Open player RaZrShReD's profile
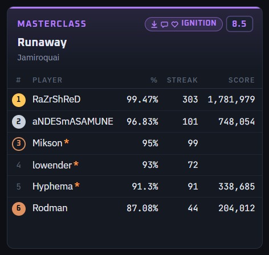This screenshot has width=269, height=255. (56, 99)
